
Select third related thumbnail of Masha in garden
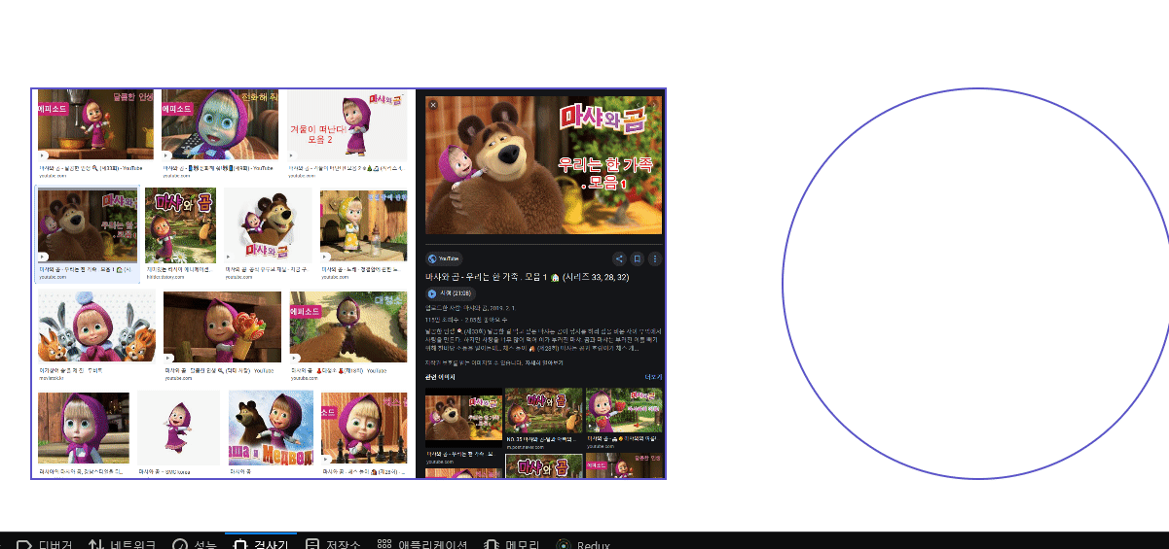tap(624, 411)
